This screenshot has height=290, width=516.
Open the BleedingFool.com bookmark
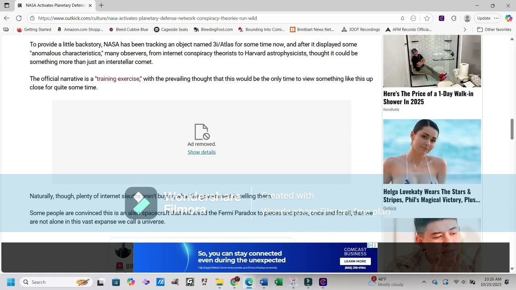pyautogui.click(x=213, y=29)
